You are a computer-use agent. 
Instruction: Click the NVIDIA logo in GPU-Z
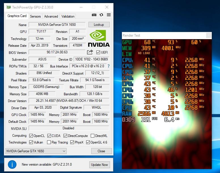point(99,38)
